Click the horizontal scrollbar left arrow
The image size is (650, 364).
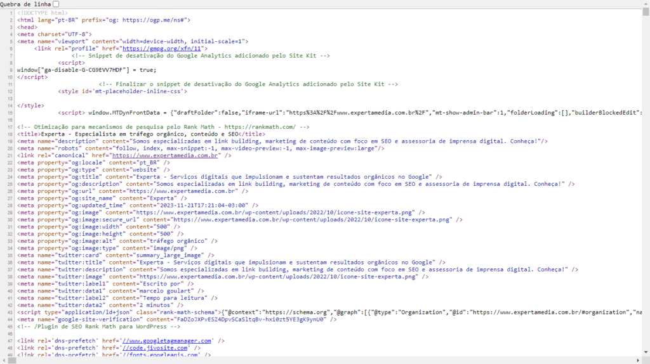(x=4, y=360)
